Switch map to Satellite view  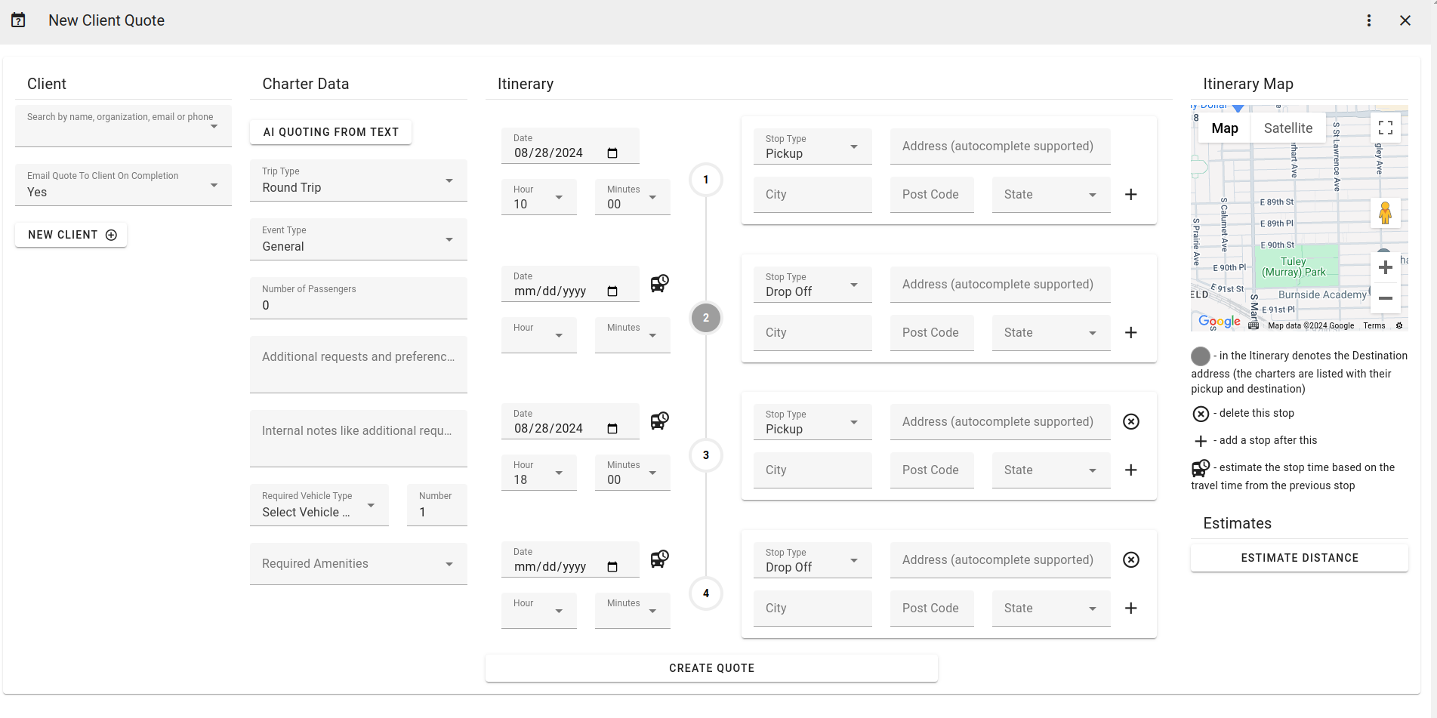(x=1287, y=128)
